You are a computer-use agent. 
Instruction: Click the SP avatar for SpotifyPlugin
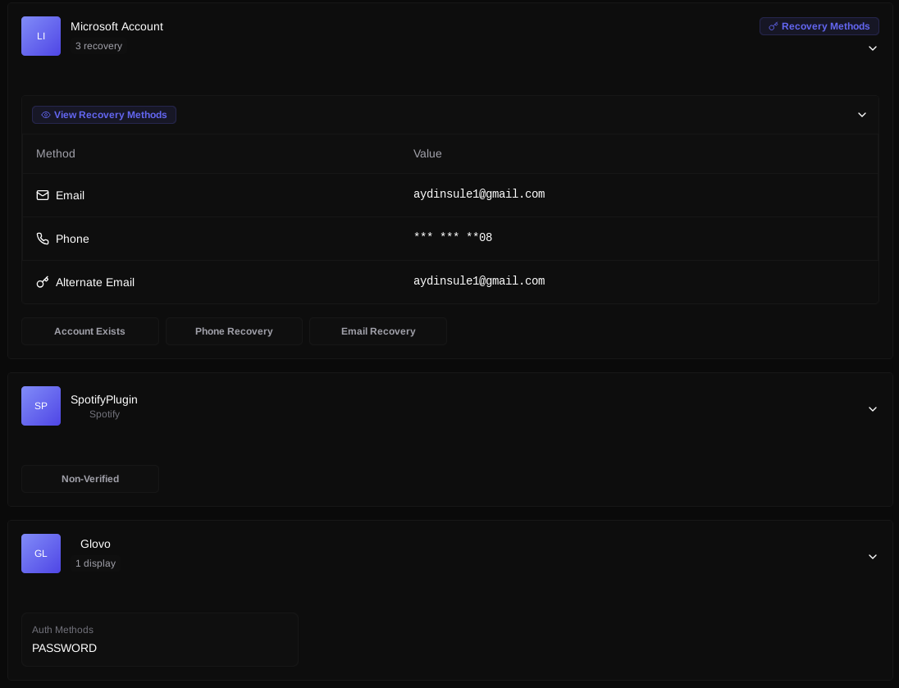[41, 406]
